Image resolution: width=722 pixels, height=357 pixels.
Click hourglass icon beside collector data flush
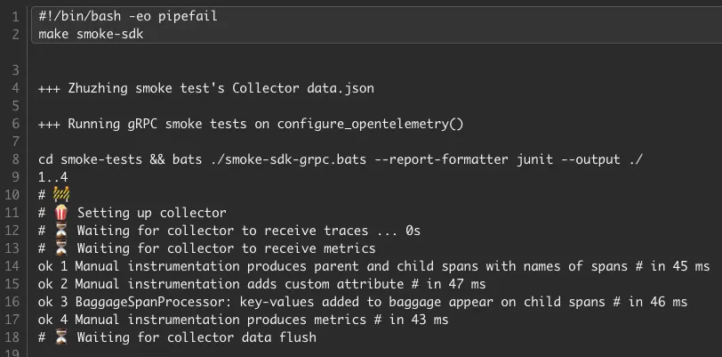[x=60, y=337]
